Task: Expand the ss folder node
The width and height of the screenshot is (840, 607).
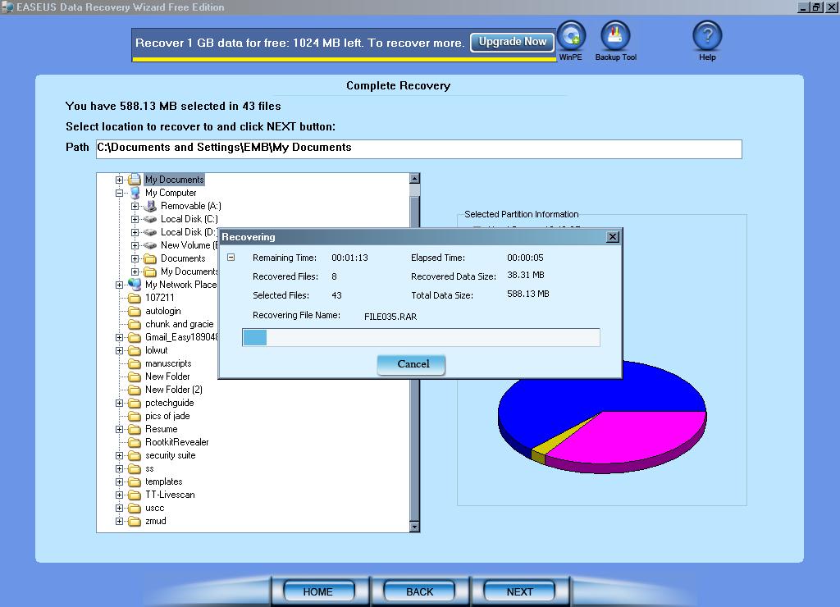Action: [120, 468]
